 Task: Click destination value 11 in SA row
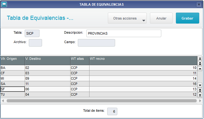pos(48,84)
